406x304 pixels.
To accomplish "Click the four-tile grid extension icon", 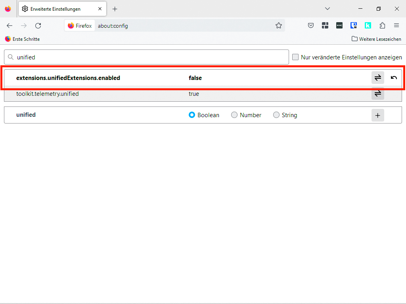I will coord(325,26).
